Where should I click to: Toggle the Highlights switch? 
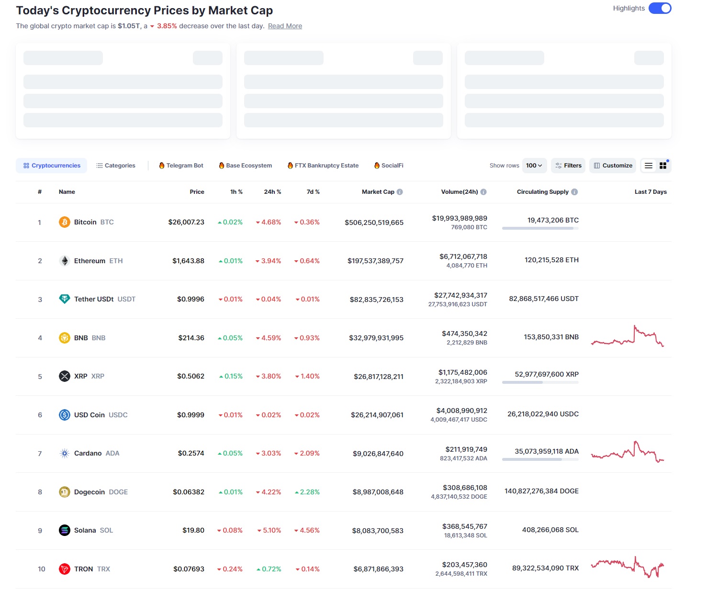pyautogui.click(x=660, y=8)
